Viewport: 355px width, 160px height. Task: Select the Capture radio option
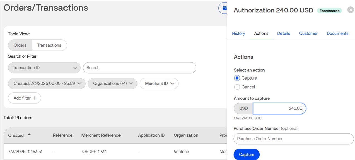coord(237,78)
